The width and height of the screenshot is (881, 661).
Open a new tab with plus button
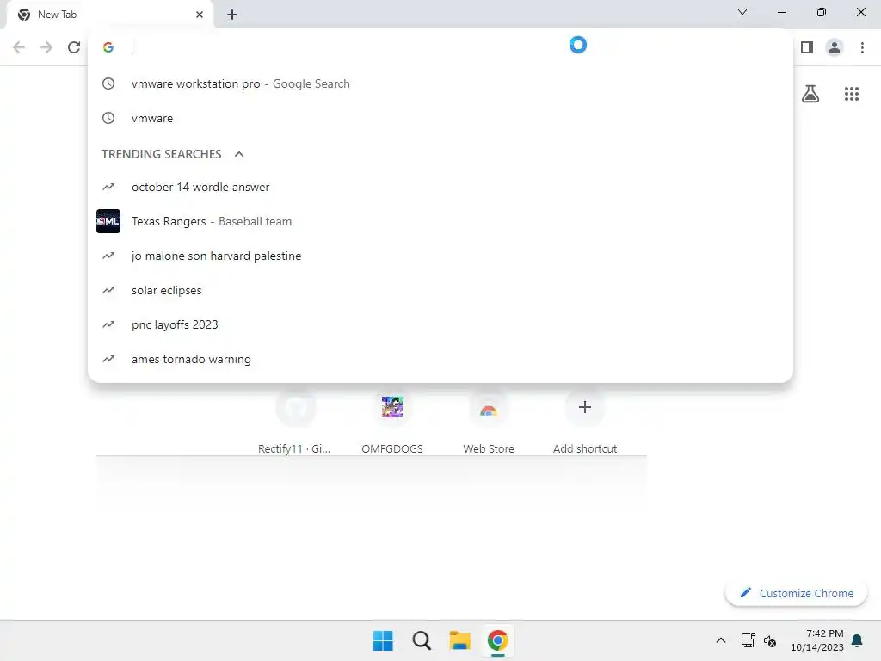tap(232, 15)
